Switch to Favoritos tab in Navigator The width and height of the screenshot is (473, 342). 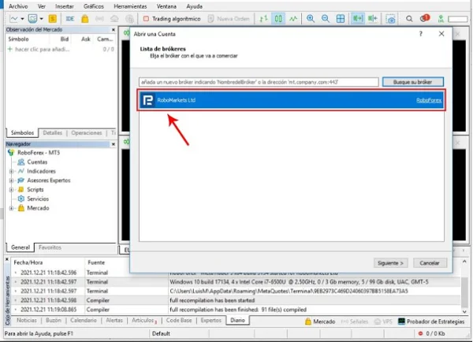coord(50,247)
